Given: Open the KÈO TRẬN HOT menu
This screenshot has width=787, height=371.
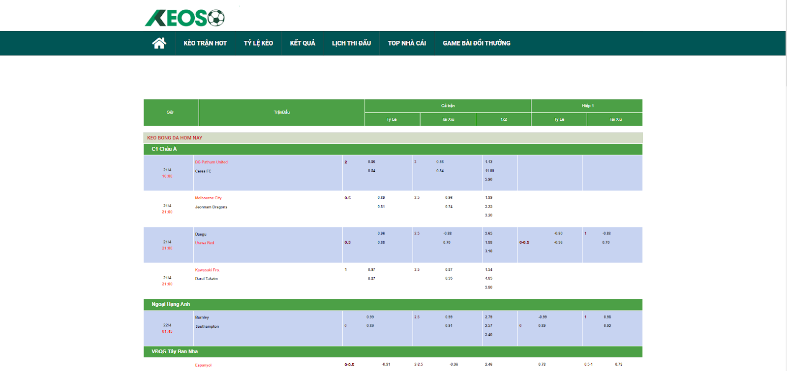Looking at the screenshot, I should point(205,43).
